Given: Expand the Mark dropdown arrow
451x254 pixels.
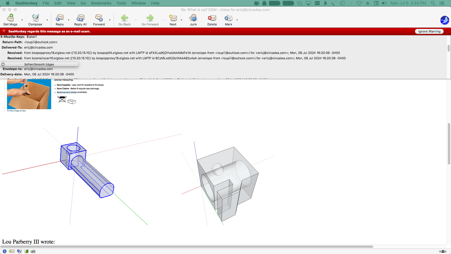Looking at the screenshot, I should (237, 20).
